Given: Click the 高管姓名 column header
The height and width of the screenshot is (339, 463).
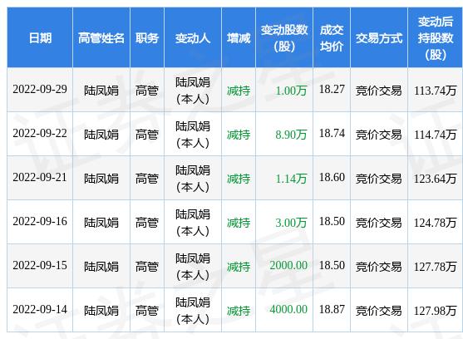Looking at the screenshot, I should click(101, 38).
